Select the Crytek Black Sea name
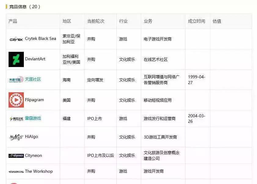Screen dimensions: 257x184 pyautogui.click(x=40, y=39)
